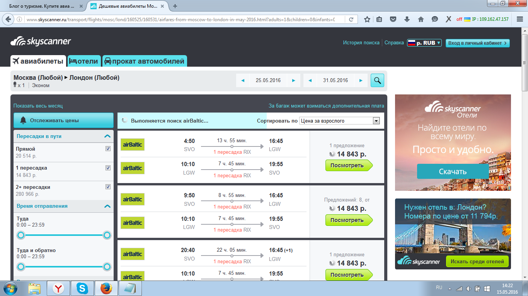Viewport: 528px width, 296px height.
Task: Click the Skyscanner logo in the header
Action: (41, 41)
